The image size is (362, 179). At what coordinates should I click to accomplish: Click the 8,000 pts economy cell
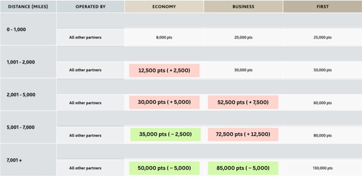click(164, 37)
